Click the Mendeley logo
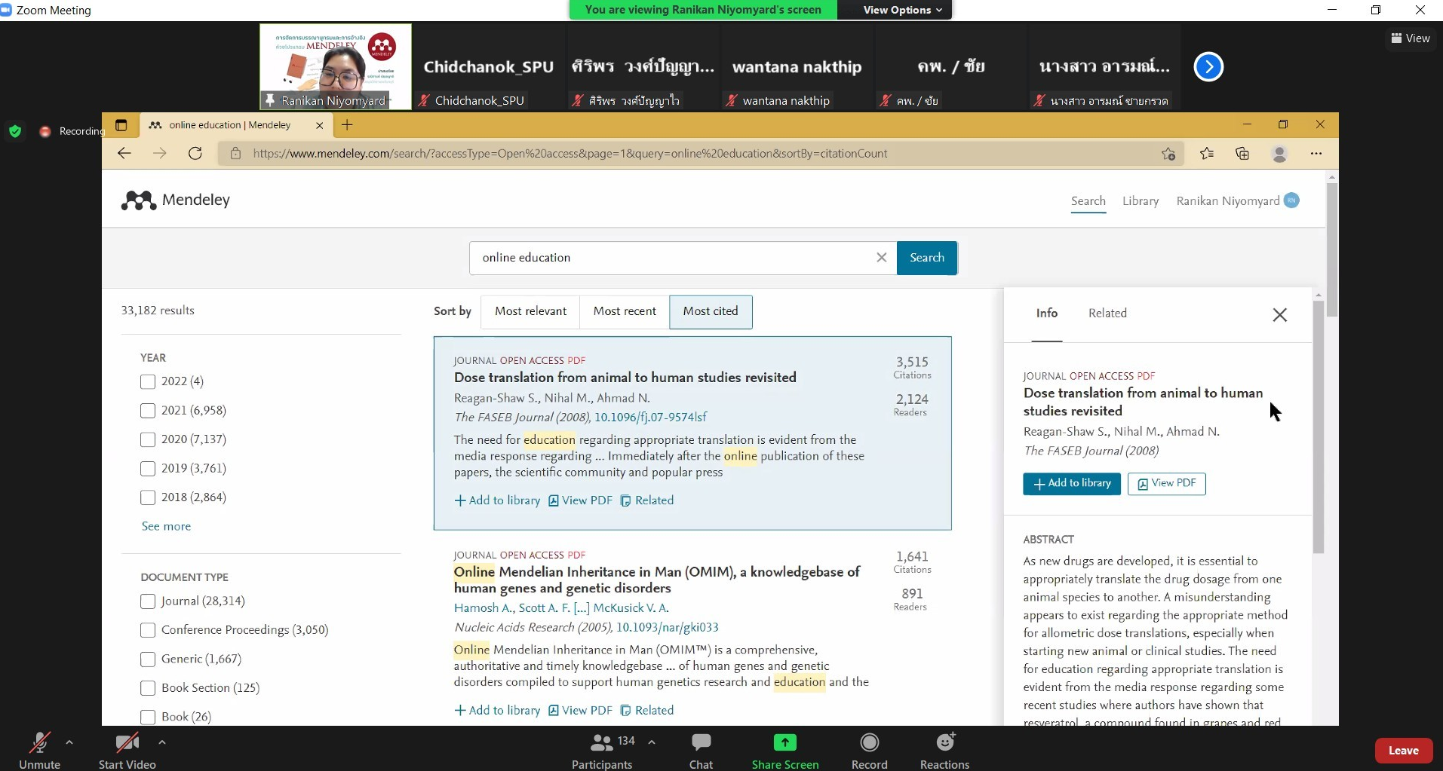This screenshot has height=771, width=1443. click(176, 200)
